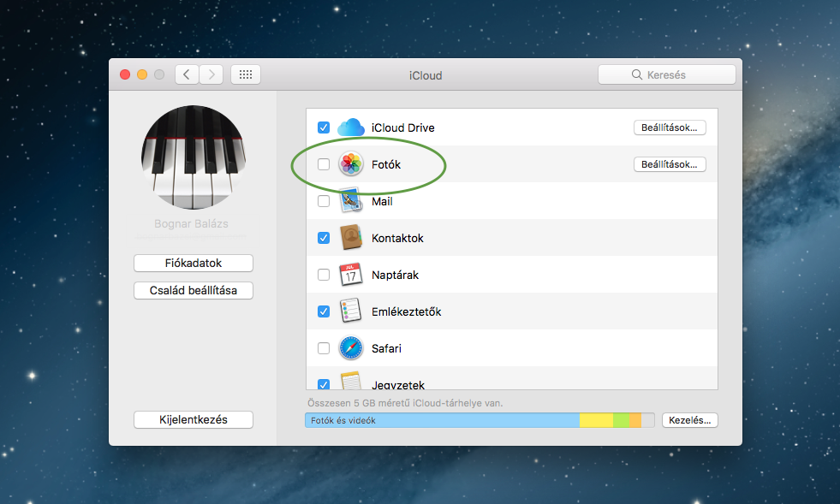840x504 pixels.
Task: Open Fiókadatok account details
Action: coord(194,263)
